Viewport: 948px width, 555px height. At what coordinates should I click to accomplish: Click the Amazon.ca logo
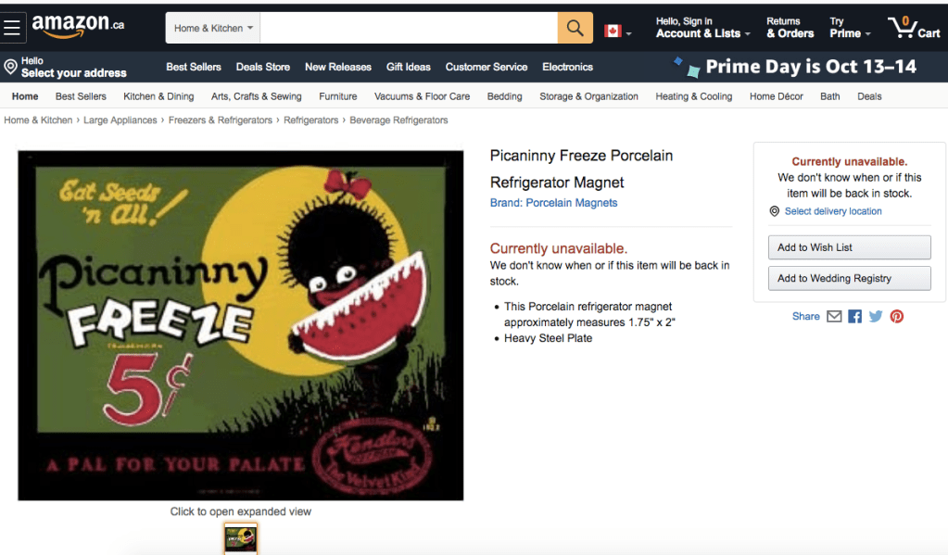(78, 26)
